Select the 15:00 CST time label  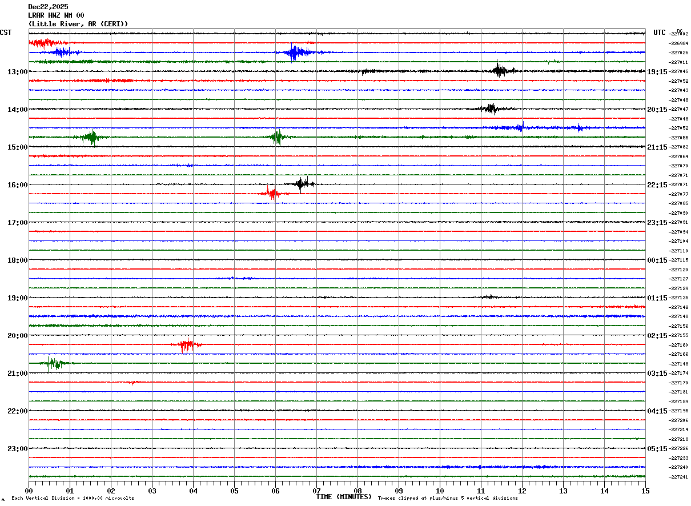coord(17,147)
